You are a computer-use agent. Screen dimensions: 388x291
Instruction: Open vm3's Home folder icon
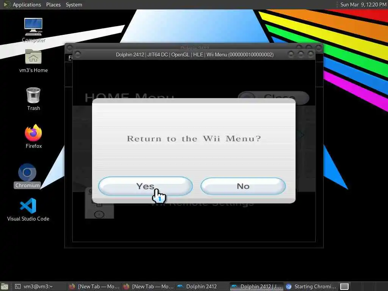(x=33, y=61)
